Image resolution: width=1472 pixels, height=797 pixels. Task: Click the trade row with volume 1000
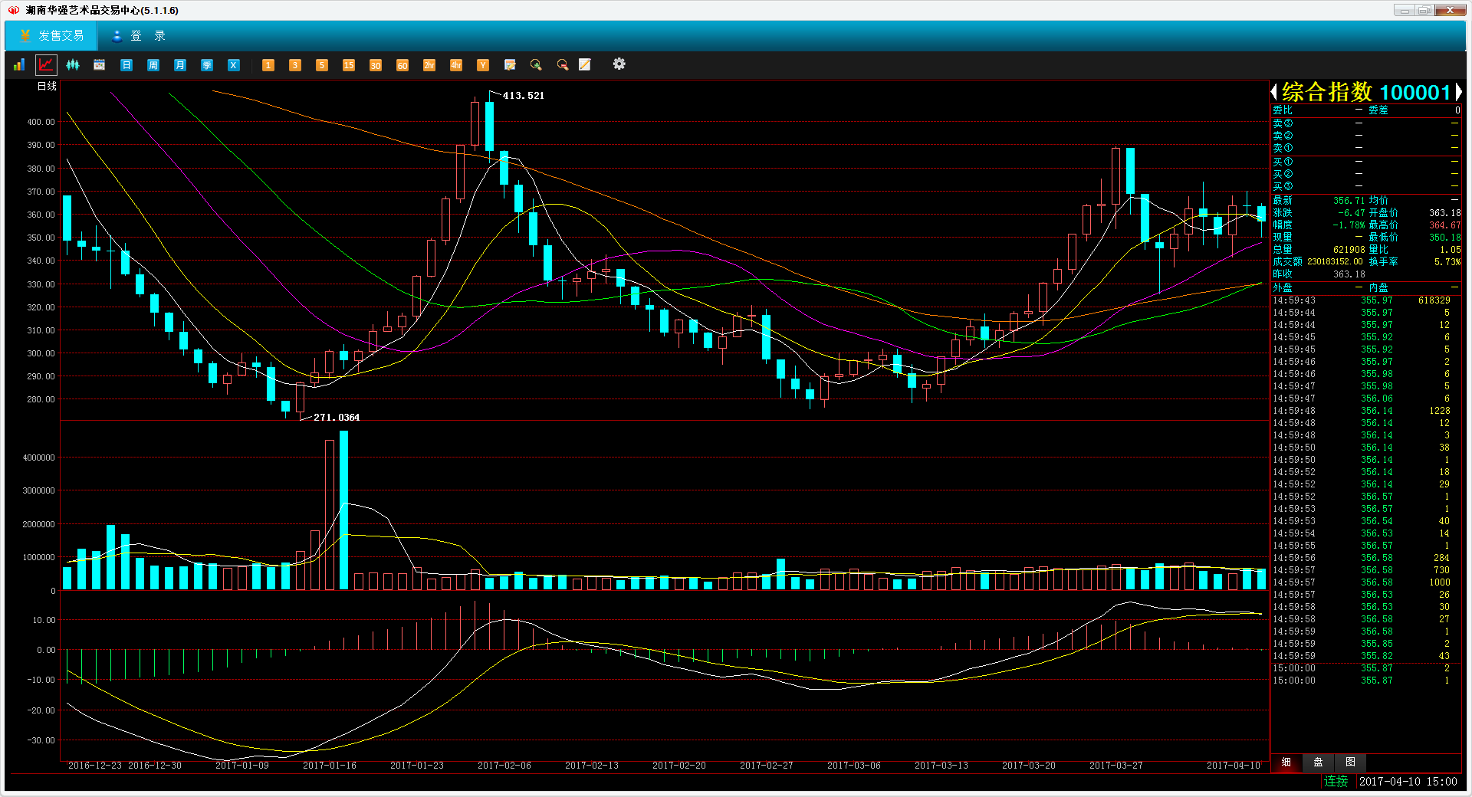pos(1366,582)
